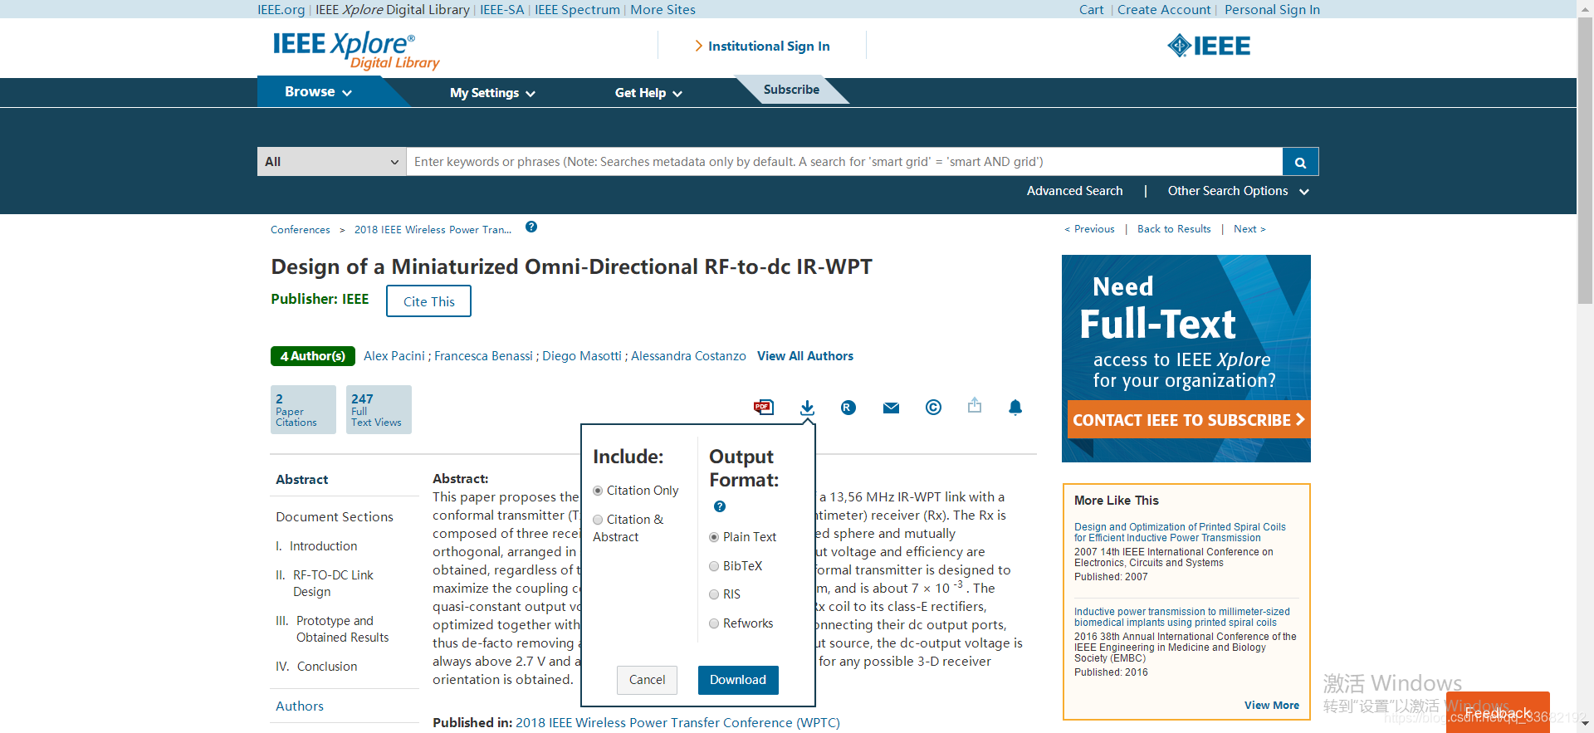
Task: Choose RIS output format
Action: 714,594
